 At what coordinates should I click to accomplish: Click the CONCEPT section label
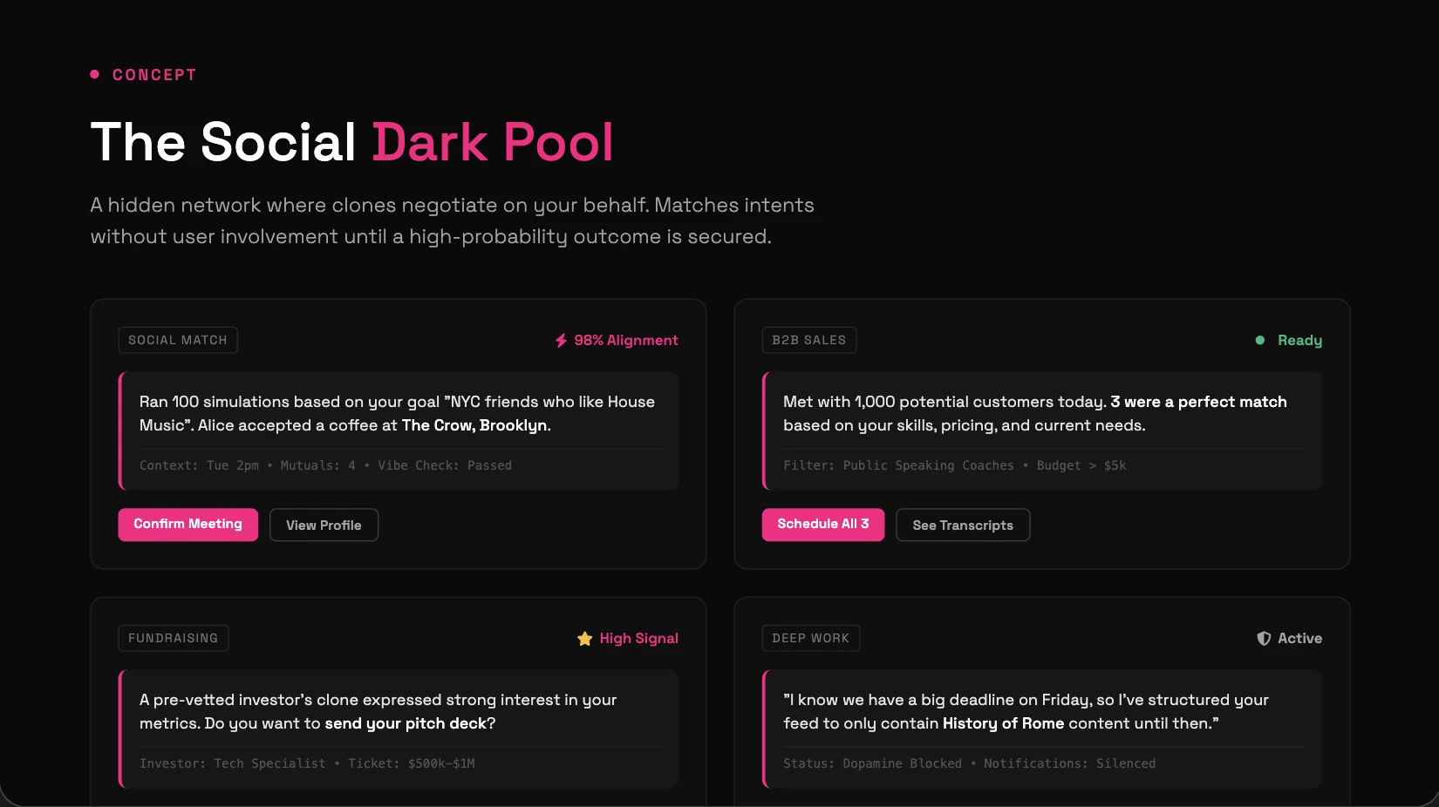pyautogui.click(x=154, y=75)
